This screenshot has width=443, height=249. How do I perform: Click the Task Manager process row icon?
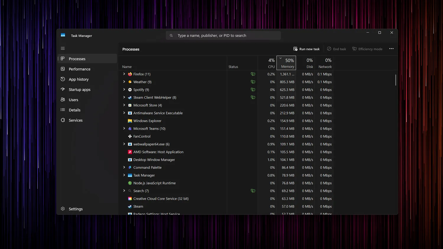point(130,175)
